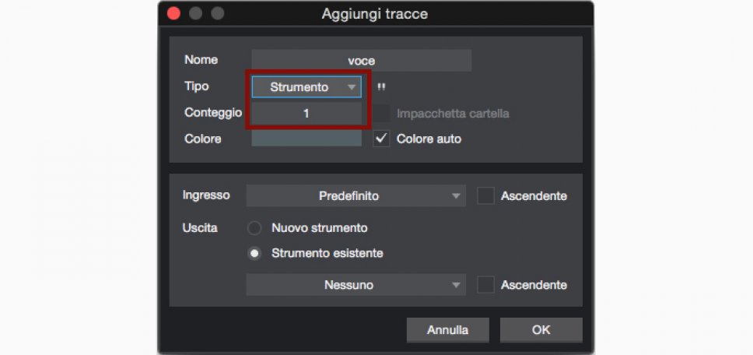753x355 pixels.
Task: Click the Colore auto label text
Action: [429, 139]
